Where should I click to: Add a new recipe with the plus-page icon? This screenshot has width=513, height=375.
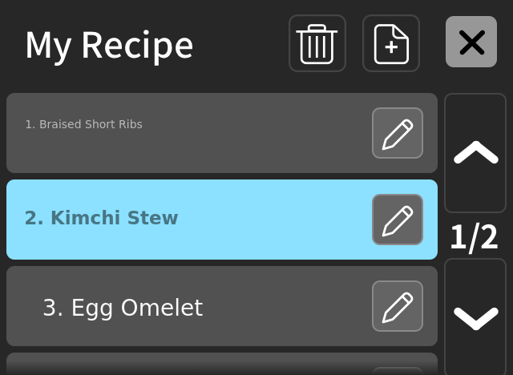tap(391, 43)
